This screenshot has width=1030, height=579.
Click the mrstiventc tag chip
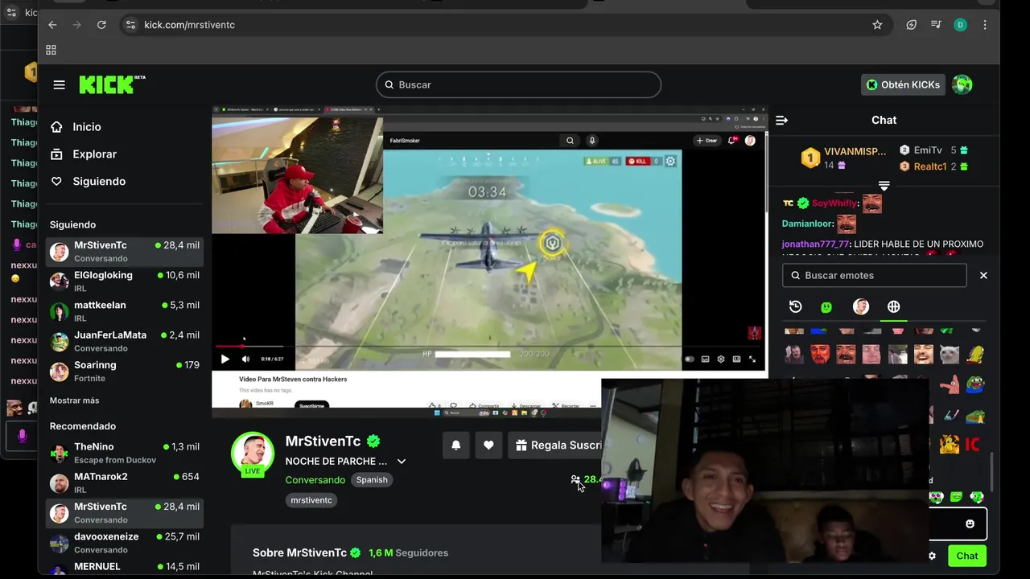click(x=311, y=500)
